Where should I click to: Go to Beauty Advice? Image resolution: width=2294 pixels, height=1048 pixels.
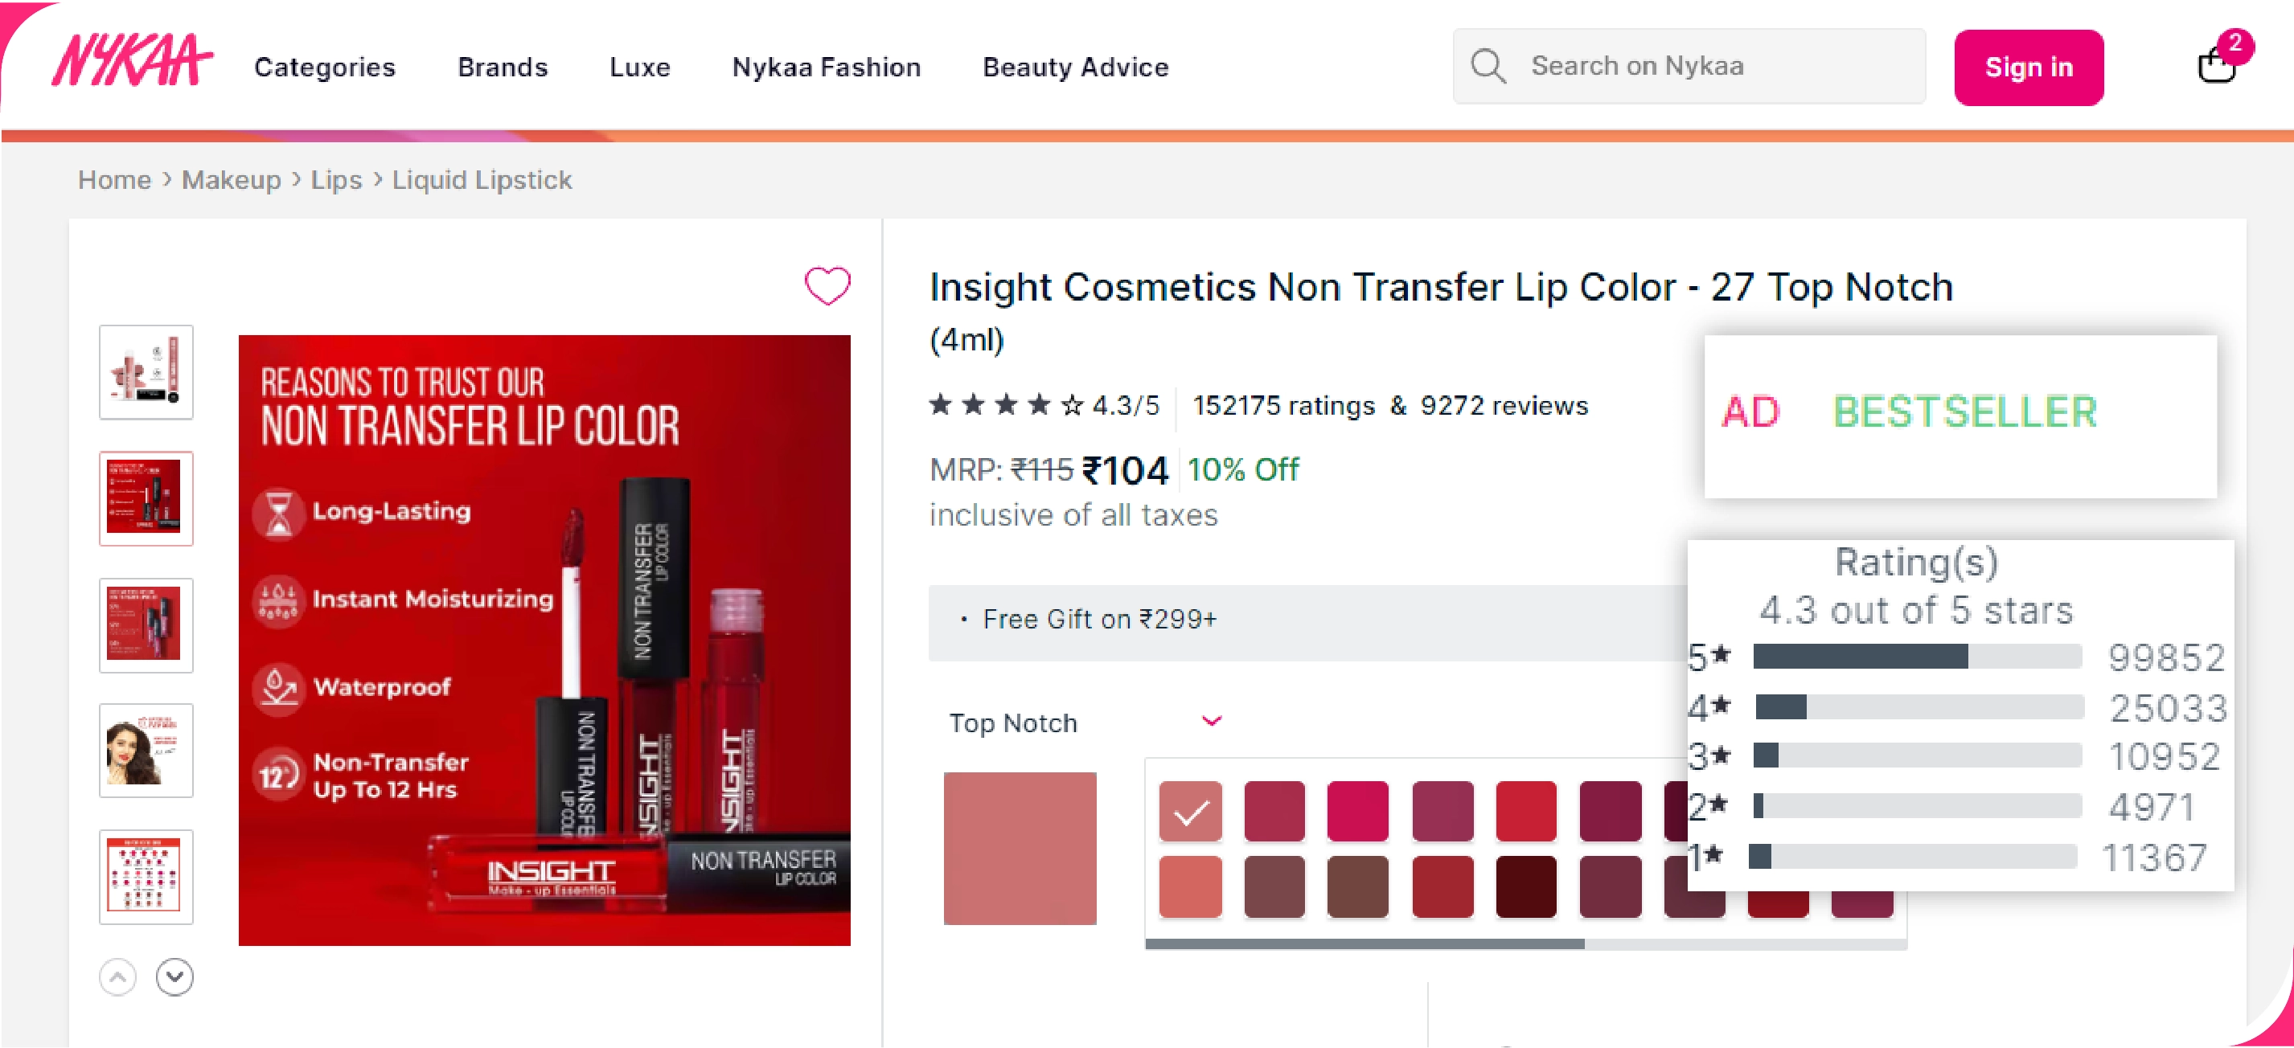(1076, 67)
